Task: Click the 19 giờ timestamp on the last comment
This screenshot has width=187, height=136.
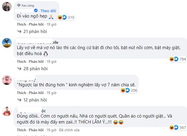Action: (51, 130)
